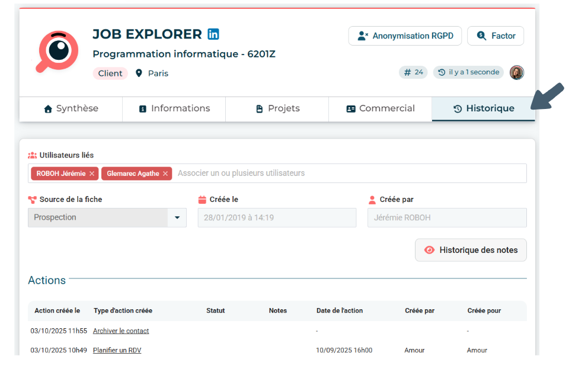
Task: Click the Paris location pin icon
Action: [139, 73]
